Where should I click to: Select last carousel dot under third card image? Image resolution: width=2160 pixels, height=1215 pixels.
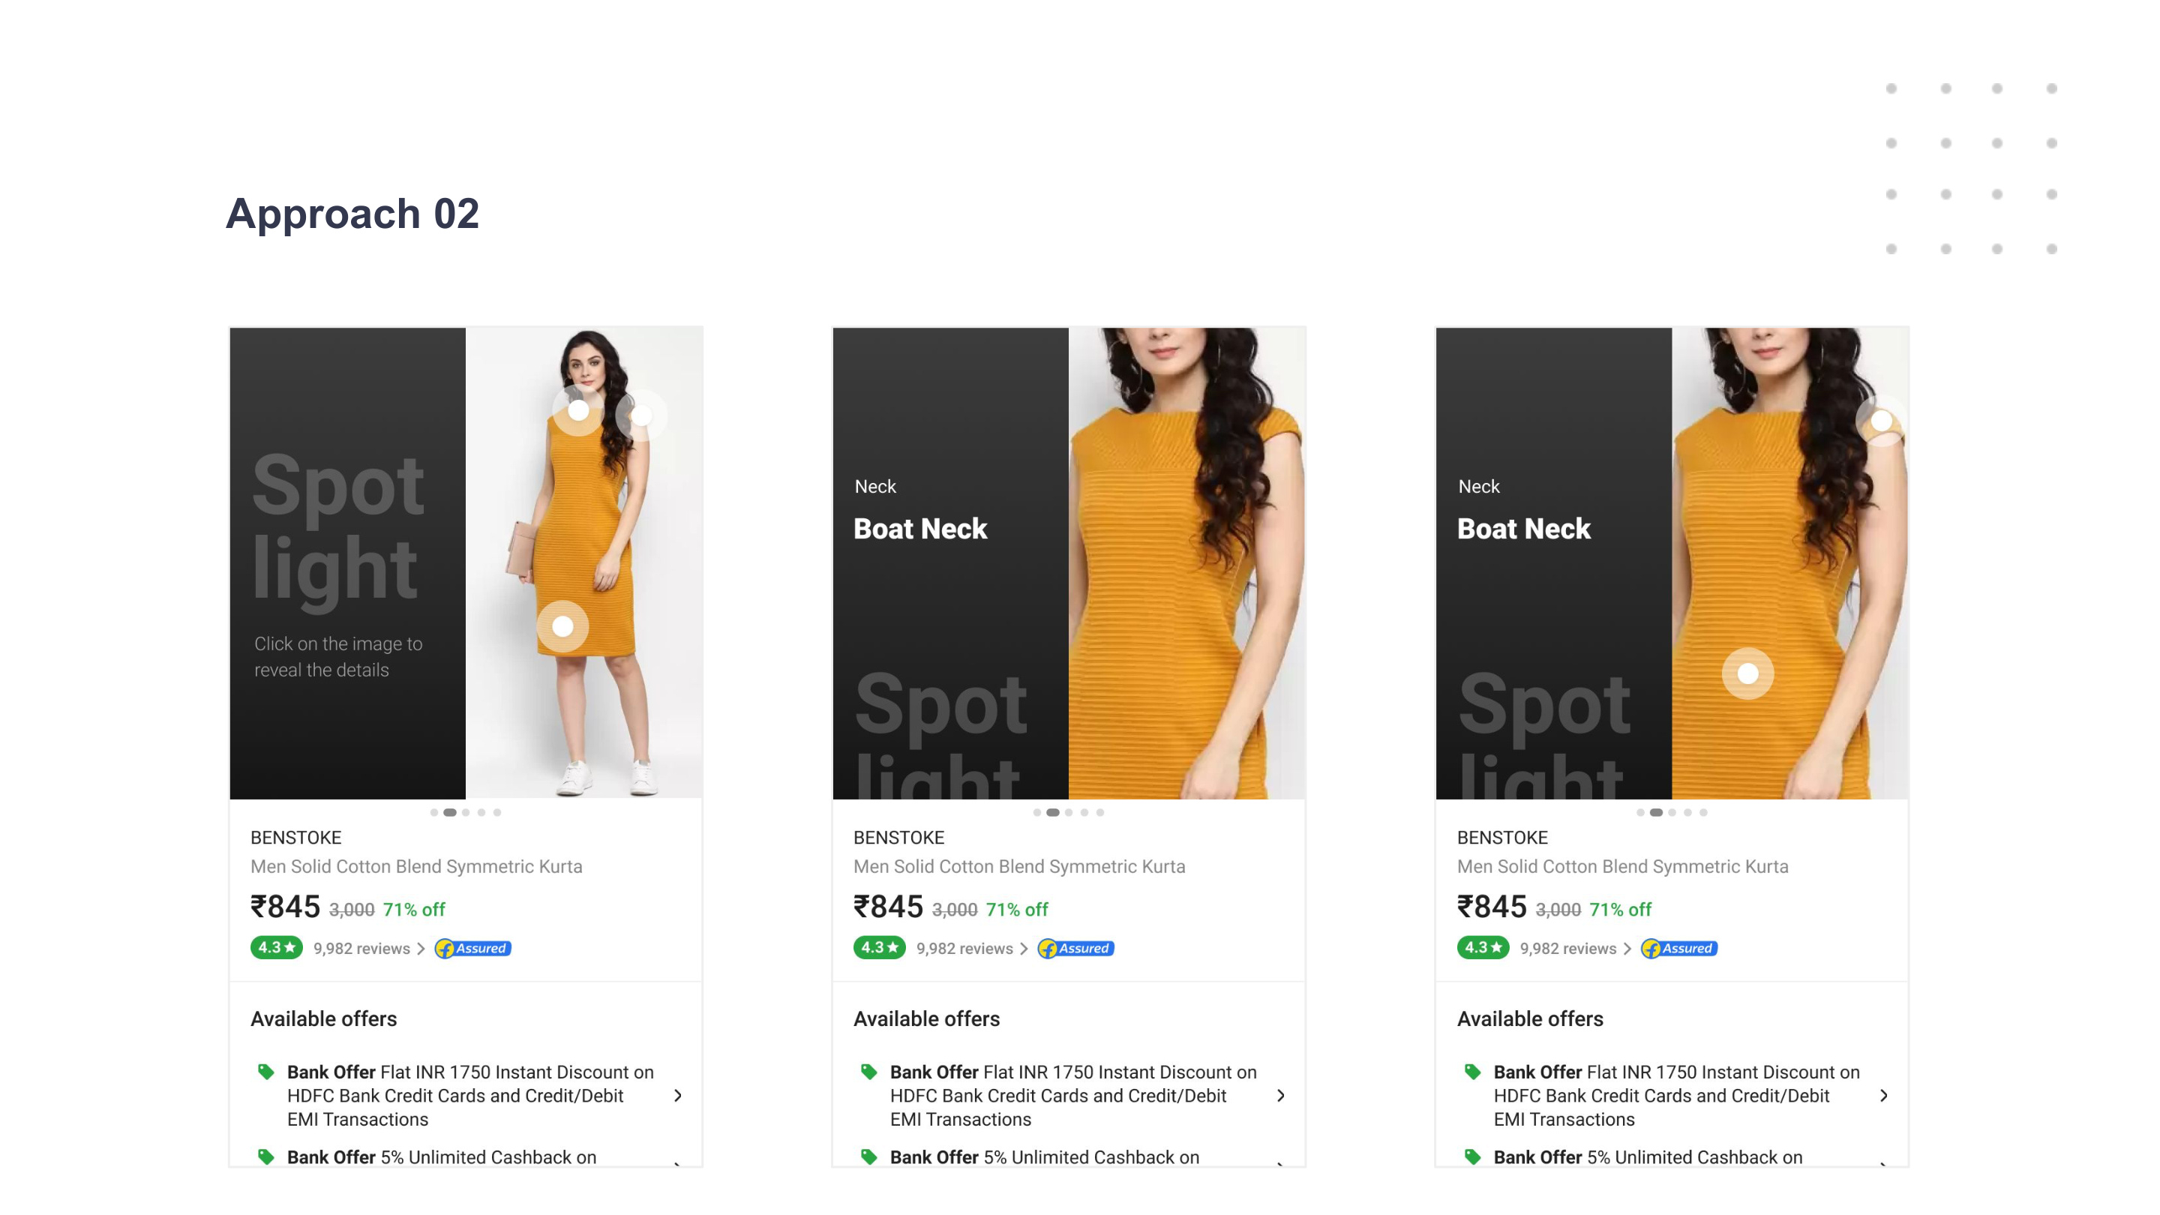click(1703, 811)
